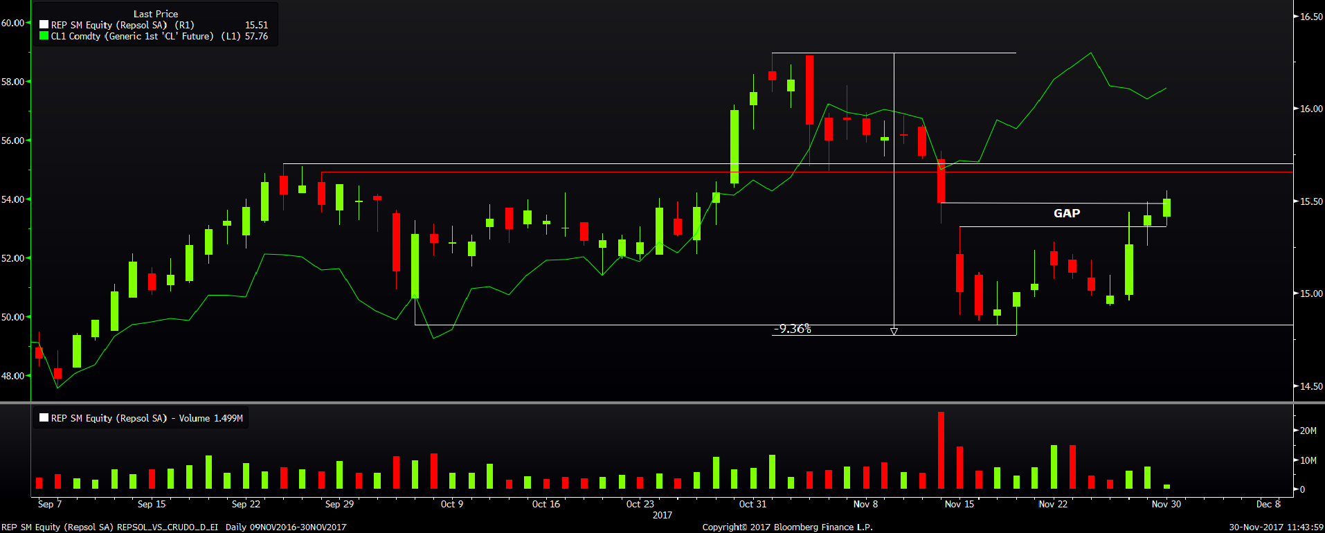Click the Oct 9 date label
This screenshot has height=533, width=1325.
(x=452, y=504)
